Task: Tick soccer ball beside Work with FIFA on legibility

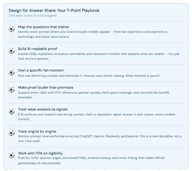Action: pos(12,155)
